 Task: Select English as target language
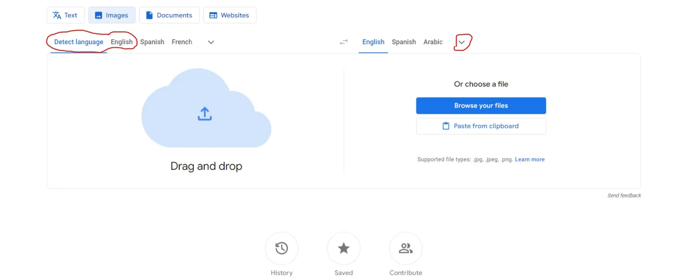[373, 42]
